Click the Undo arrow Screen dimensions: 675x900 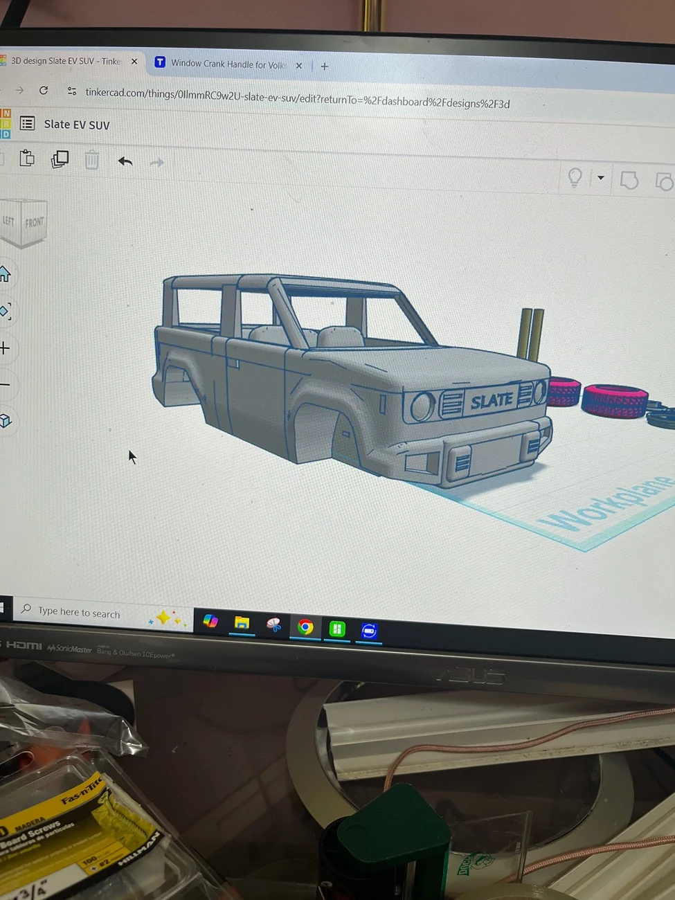125,161
